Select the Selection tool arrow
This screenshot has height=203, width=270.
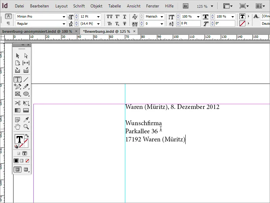tap(18, 56)
